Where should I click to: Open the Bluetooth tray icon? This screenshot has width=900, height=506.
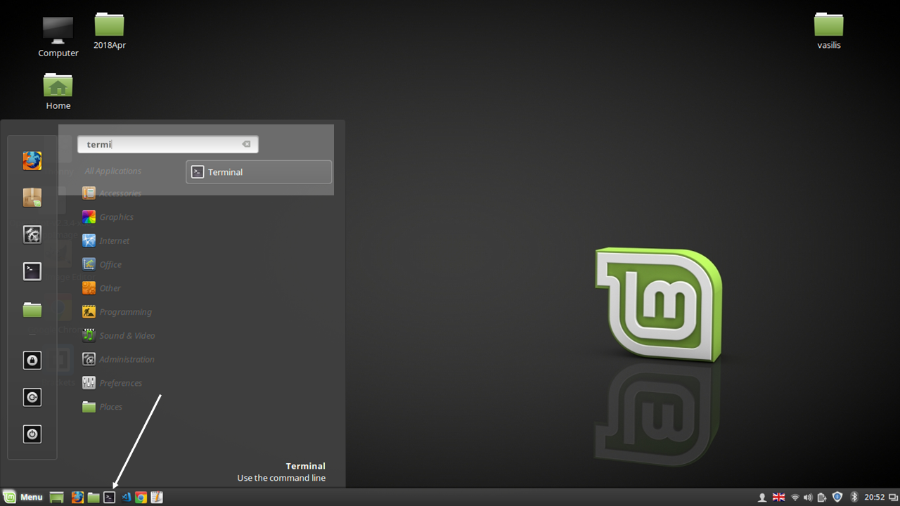coord(854,497)
